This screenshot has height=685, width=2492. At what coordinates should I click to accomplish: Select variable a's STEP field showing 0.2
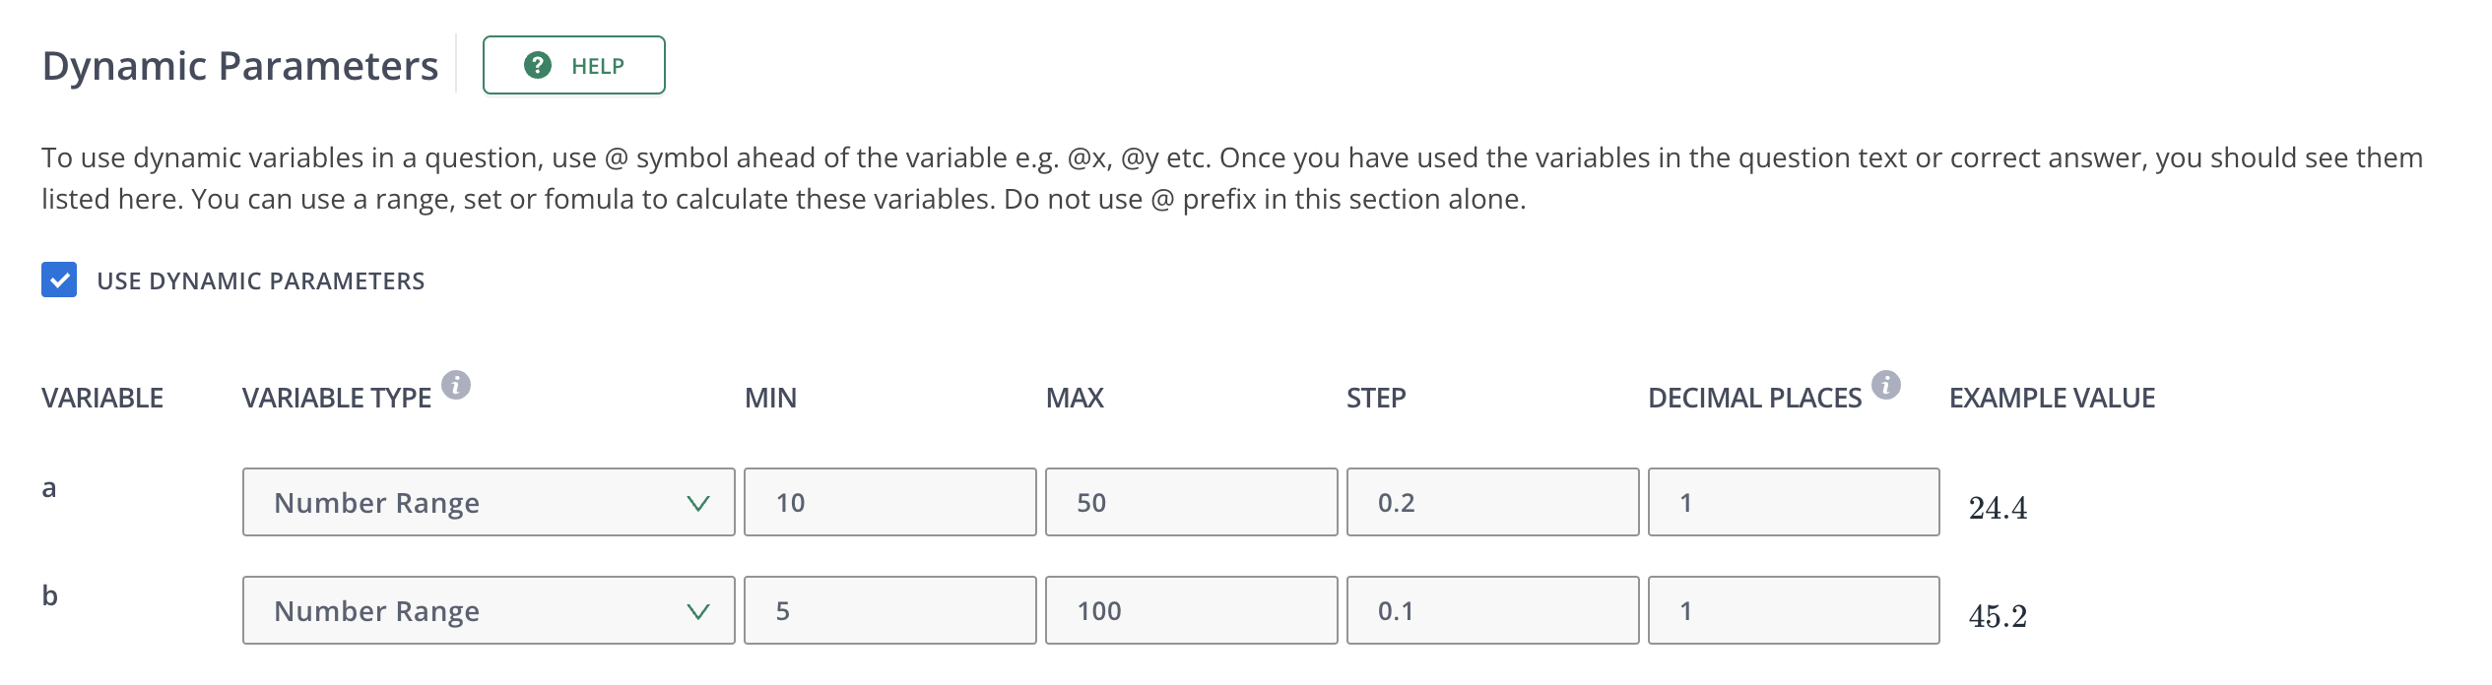tap(1492, 502)
